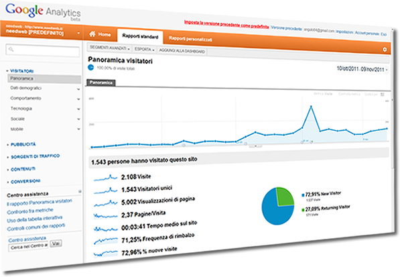Click the Frequenza di rimbalzo sparkline
This screenshot has width=400, height=277.
(106, 241)
